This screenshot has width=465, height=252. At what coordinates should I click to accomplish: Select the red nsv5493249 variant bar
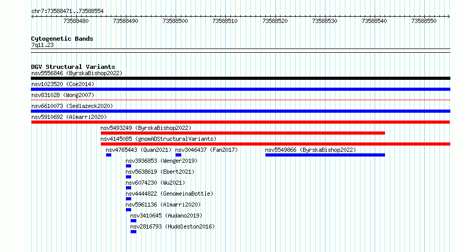point(243,133)
